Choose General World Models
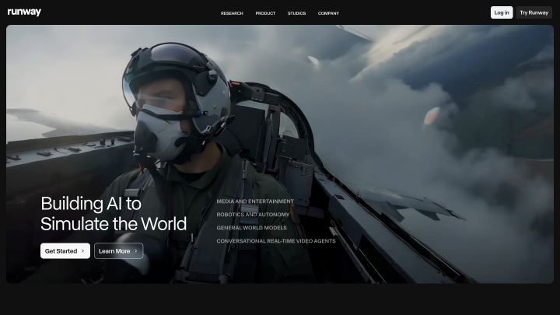This screenshot has height=315, width=560. pyautogui.click(x=251, y=228)
